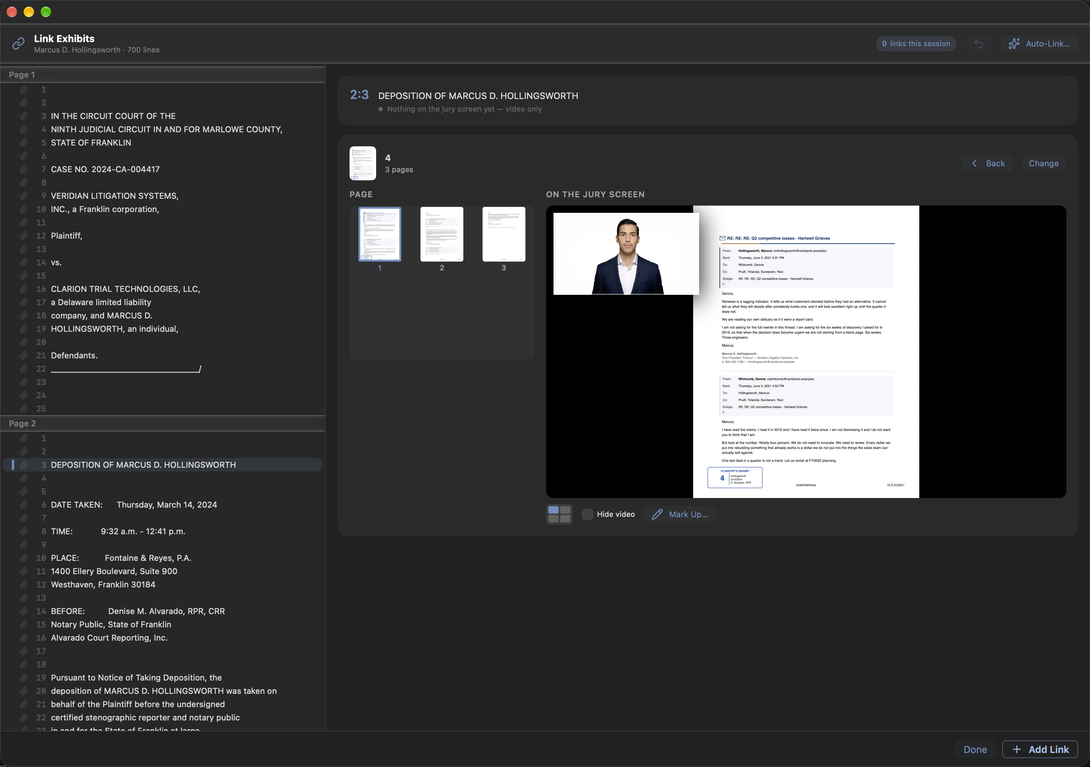Select transcript line PLACE: Fontaine & Reyes
The height and width of the screenshot is (767, 1090).
click(x=162, y=558)
